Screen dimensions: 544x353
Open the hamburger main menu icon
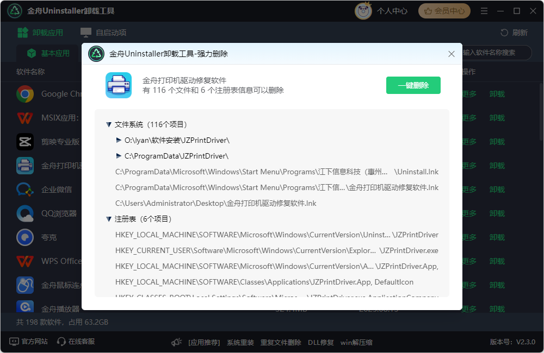coord(484,11)
